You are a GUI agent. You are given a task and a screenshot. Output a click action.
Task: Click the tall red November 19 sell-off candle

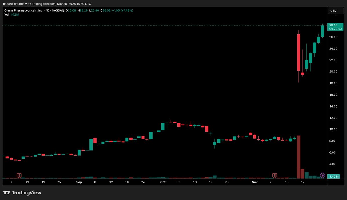click(x=298, y=52)
